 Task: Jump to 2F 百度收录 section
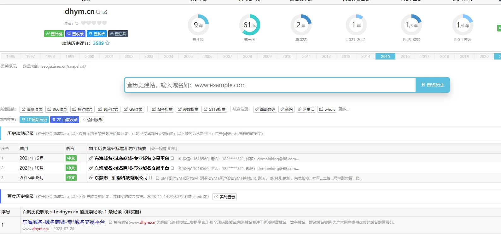coord(65,120)
